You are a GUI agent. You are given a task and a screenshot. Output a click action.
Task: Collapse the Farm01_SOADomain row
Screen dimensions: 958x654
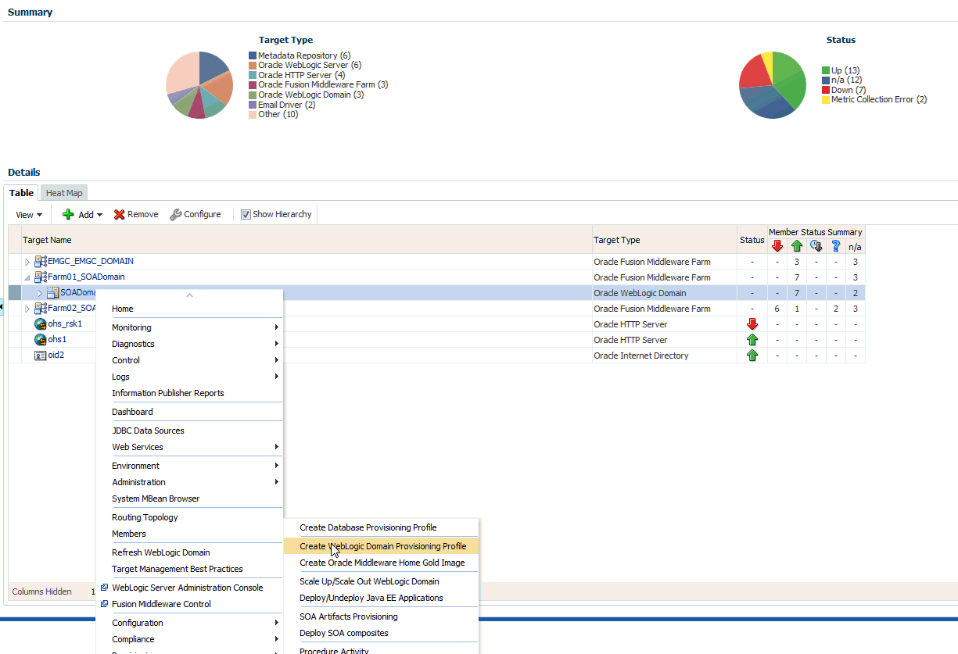pyautogui.click(x=27, y=277)
